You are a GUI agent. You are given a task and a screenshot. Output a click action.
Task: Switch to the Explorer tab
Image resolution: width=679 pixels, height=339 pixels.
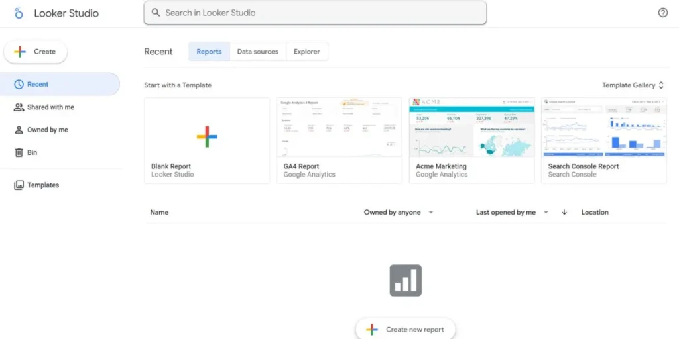(x=306, y=52)
